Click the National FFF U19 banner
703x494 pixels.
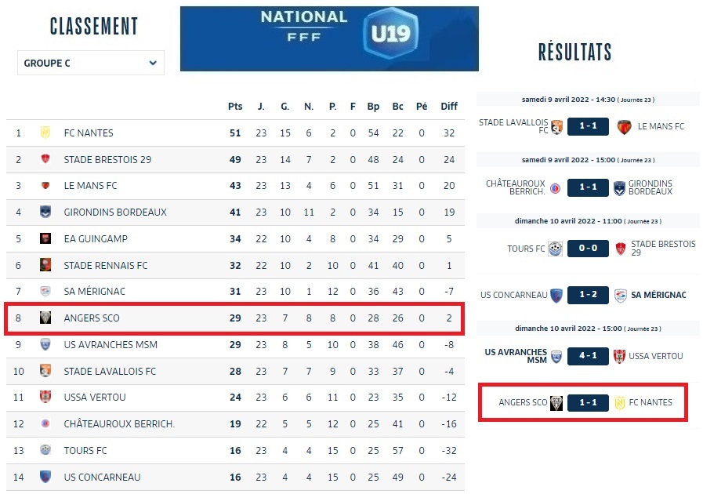329,38
